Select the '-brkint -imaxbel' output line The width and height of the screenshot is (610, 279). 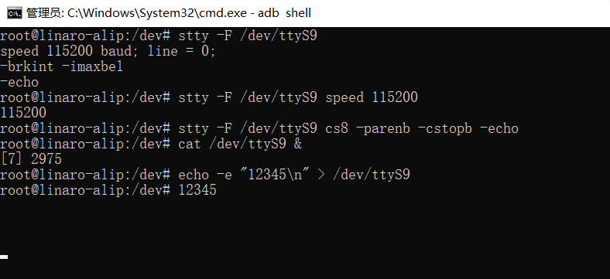(x=61, y=66)
